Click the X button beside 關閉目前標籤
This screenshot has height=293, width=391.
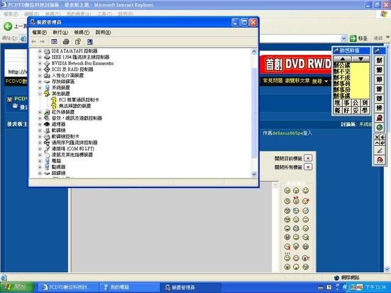pyautogui.click(x=308, y=158)
